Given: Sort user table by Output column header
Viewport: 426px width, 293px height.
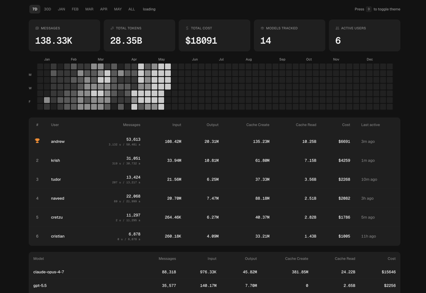Looking at the screenshot, I should click(x=213, y=125).
